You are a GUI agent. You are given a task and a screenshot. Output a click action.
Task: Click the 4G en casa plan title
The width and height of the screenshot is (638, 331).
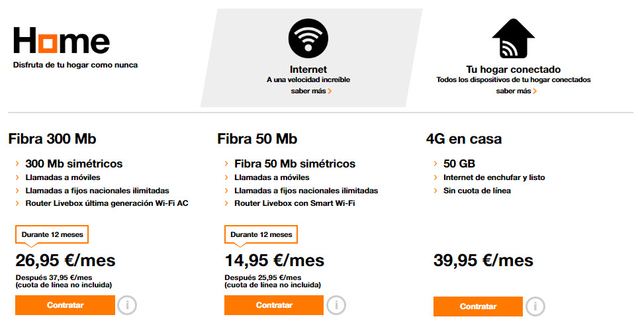click(463, 139)
